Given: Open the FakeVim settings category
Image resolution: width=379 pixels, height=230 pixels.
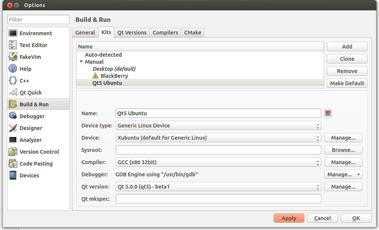Looking at the screenshot, I should point(38,57).
